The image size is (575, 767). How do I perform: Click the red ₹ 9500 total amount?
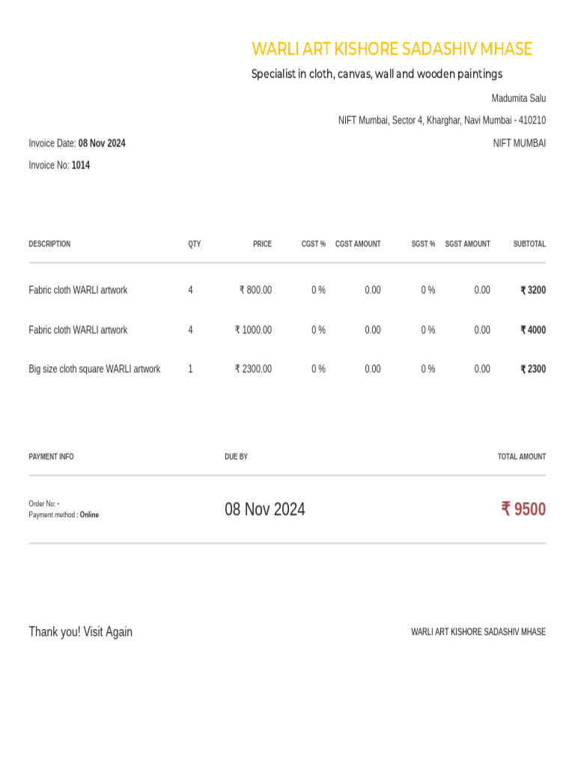pyautogui.click(x=523, y=509)
